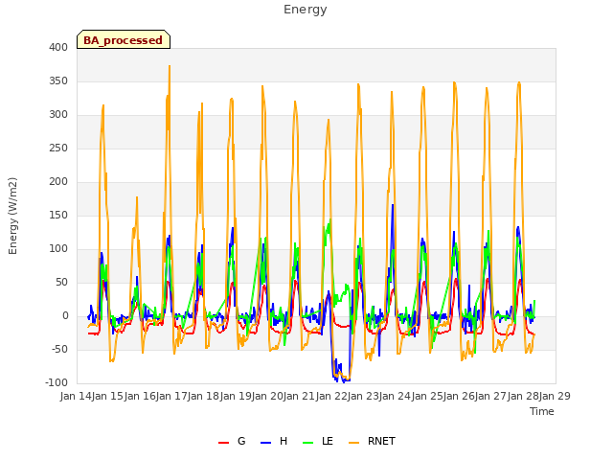Click the blue H legend swatch
The image size is (613, 460).
pos(265,443)
